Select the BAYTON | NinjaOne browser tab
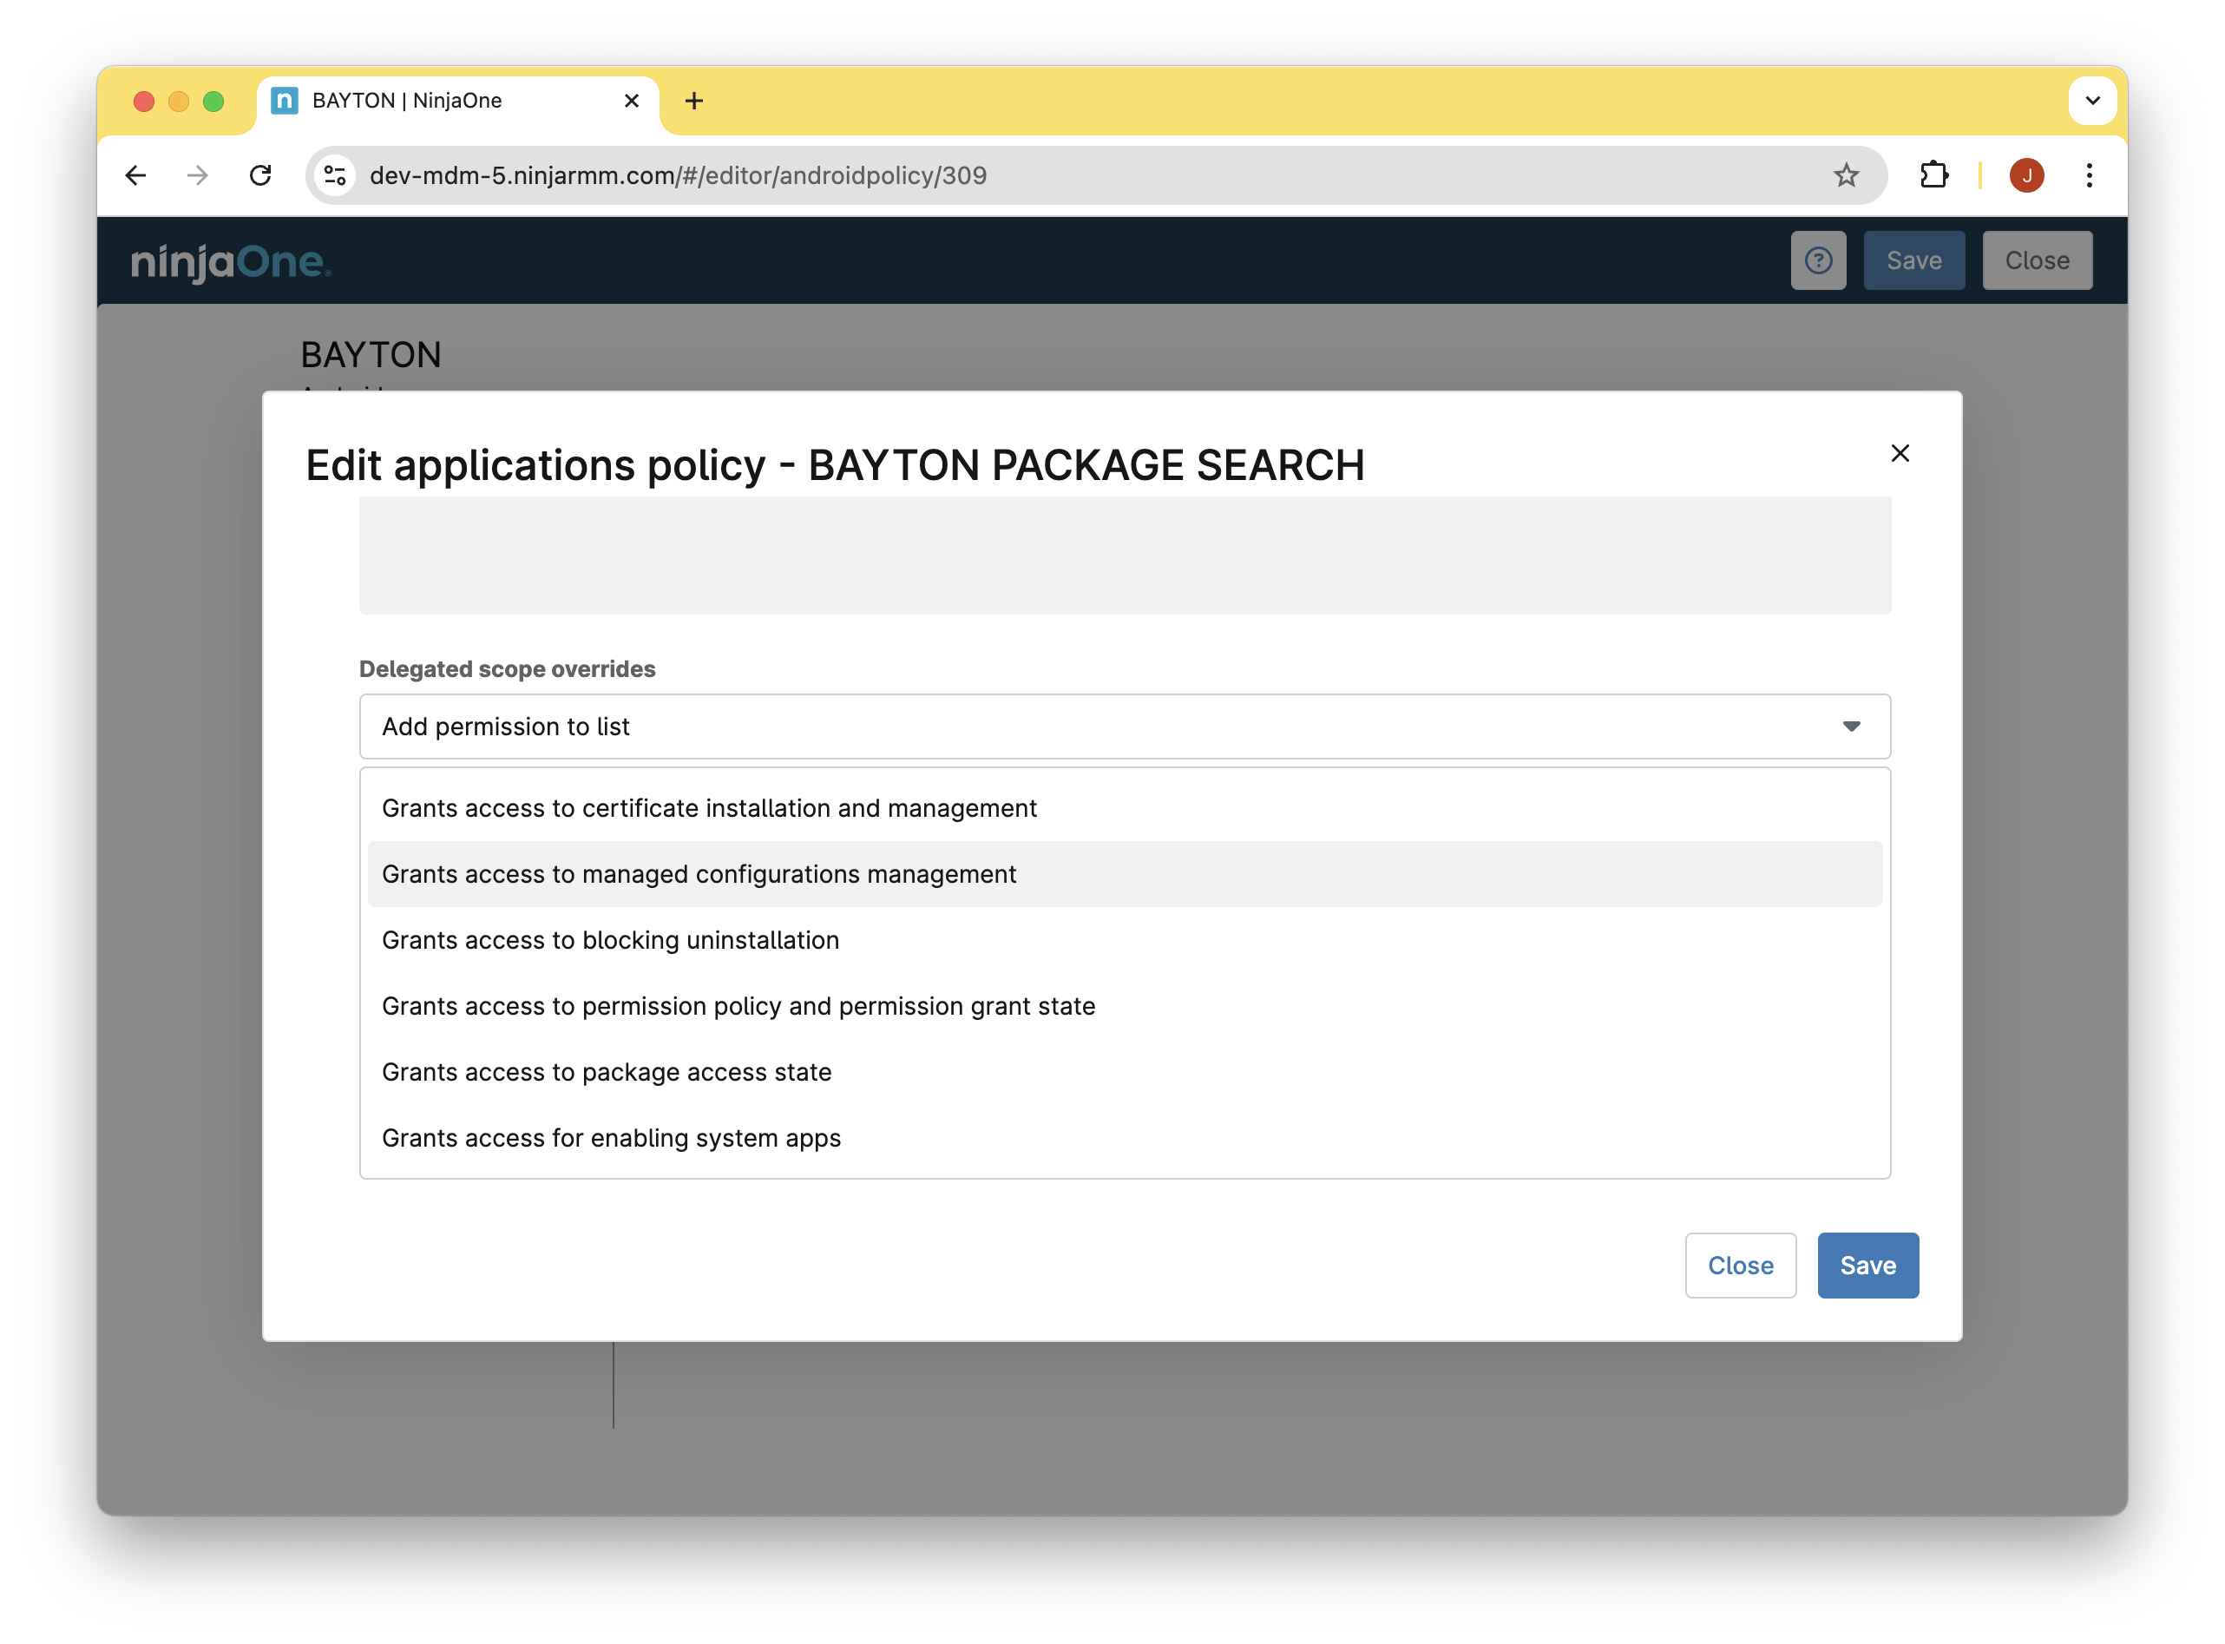 click(x=457, y=101)
